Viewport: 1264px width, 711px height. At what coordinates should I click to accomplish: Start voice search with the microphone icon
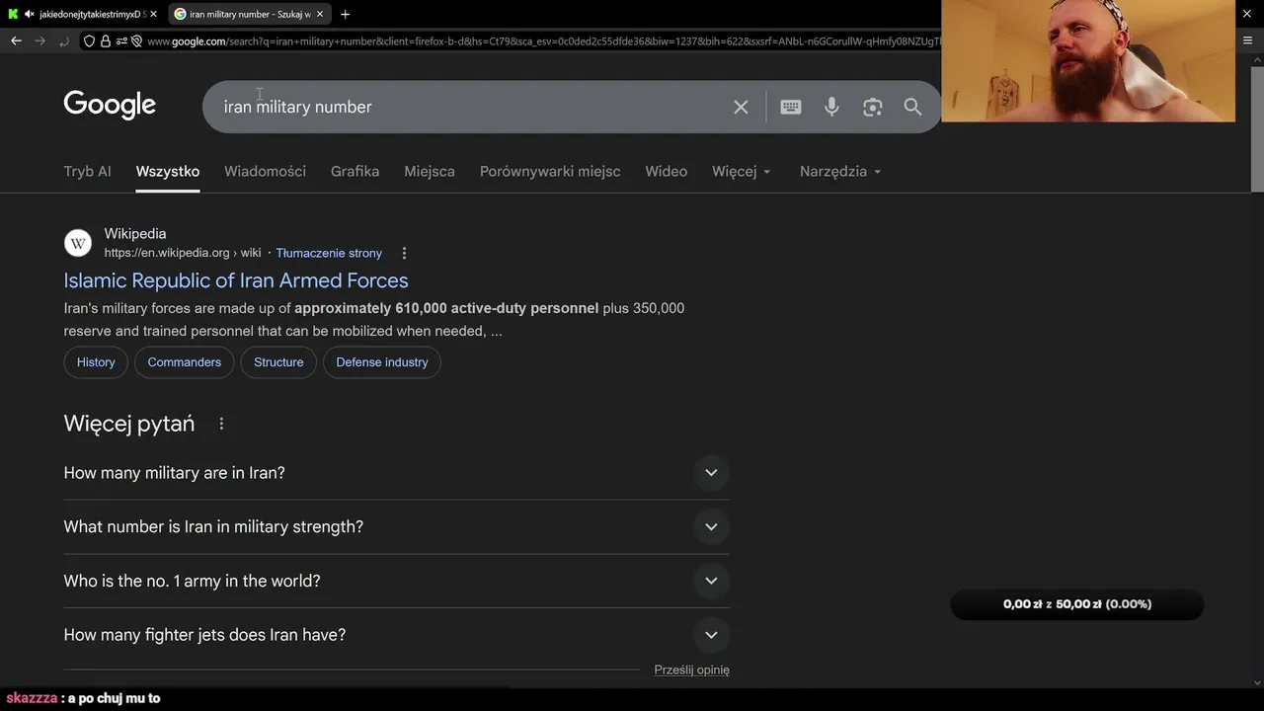pyautogui.click(x=831, y=107)
